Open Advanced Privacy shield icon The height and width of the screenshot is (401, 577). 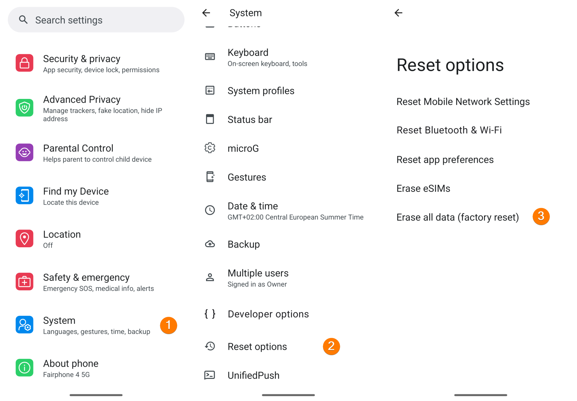click(x=24, y=108)
